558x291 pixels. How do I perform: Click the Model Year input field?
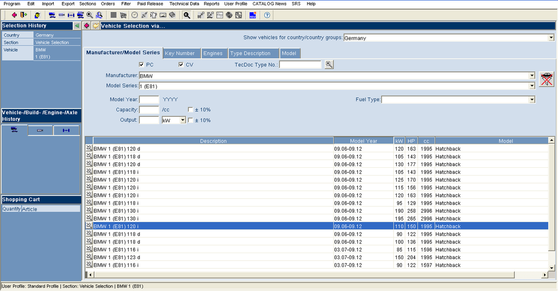point(149,99)
